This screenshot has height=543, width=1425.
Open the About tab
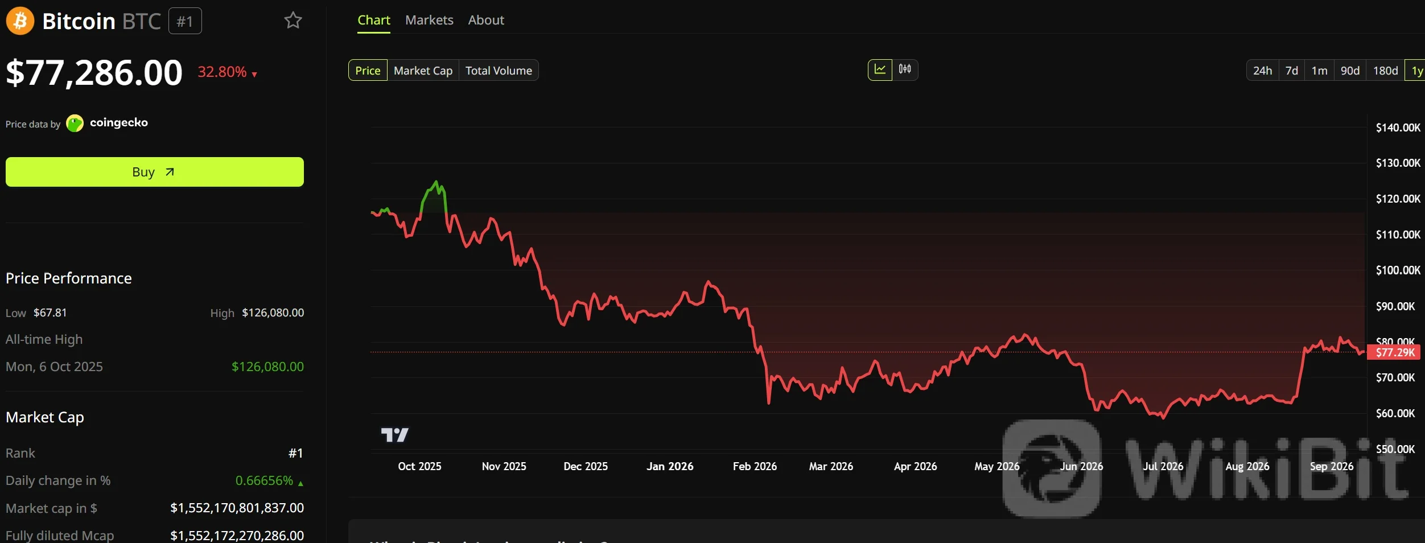[x=486, y=20]
